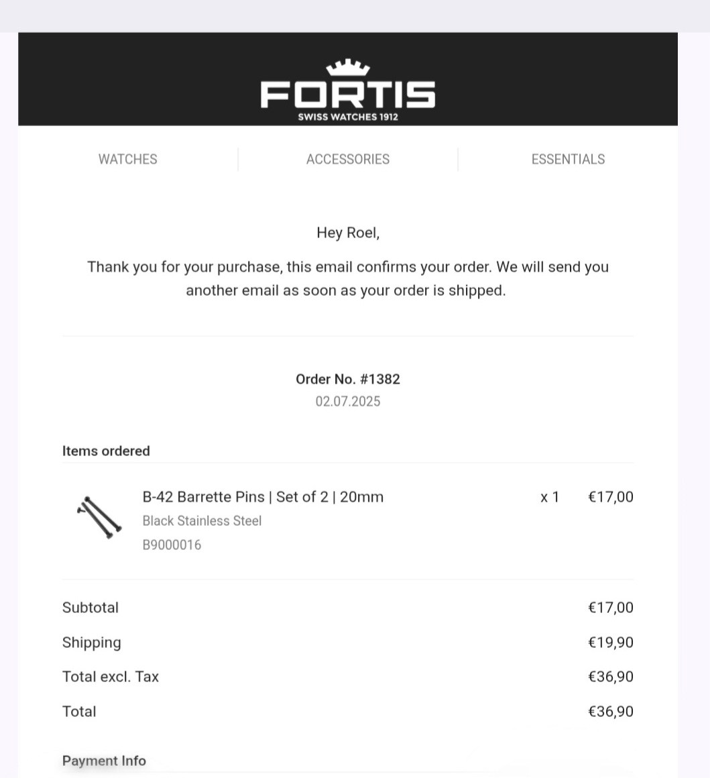Click the Barrette Pins product thumbnail
Viewport: 710px width, 778px height.
tap(99, 518)
